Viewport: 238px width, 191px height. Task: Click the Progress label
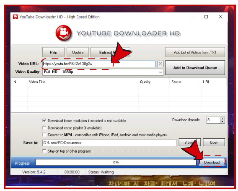point(22,163)
